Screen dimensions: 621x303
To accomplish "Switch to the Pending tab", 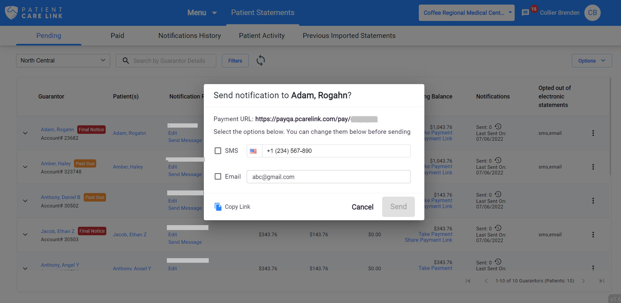I will [49, 36].
